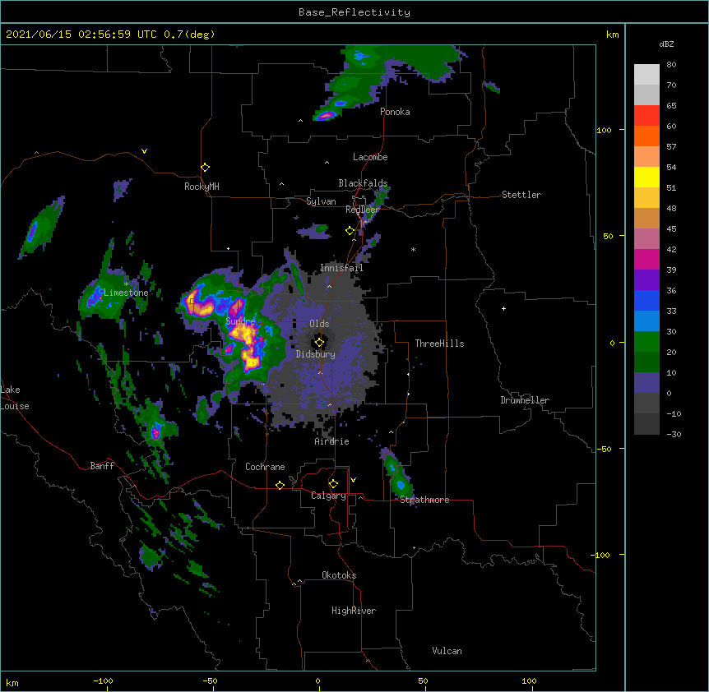Click the dBZ legend heading
This screenshot has height=692, width=709.
[x=666, y=44]
